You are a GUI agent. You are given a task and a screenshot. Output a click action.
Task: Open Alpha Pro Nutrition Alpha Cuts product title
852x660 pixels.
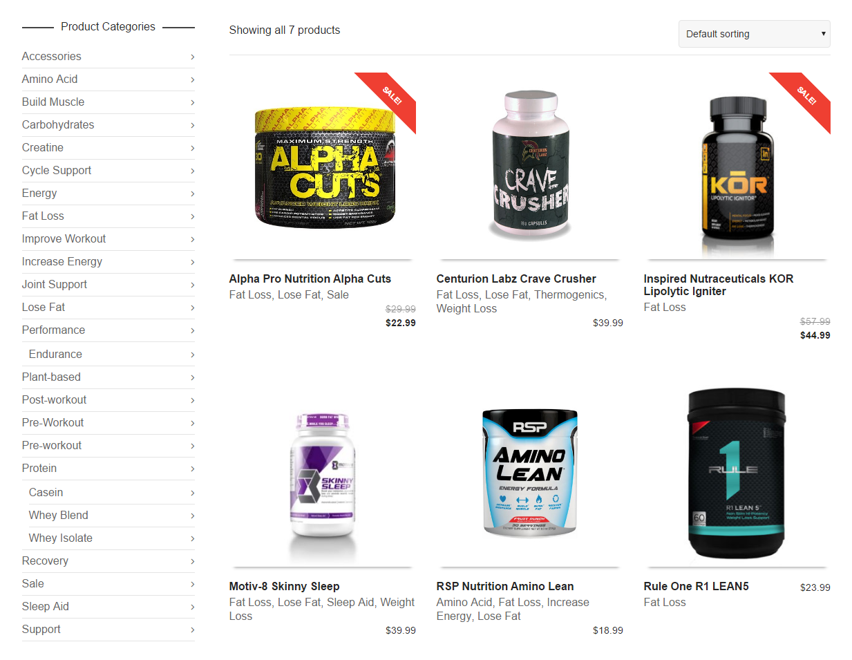(310, 279)
